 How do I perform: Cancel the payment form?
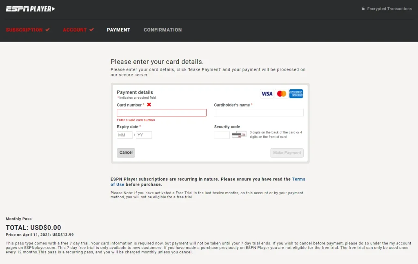[x=126, y=153]
